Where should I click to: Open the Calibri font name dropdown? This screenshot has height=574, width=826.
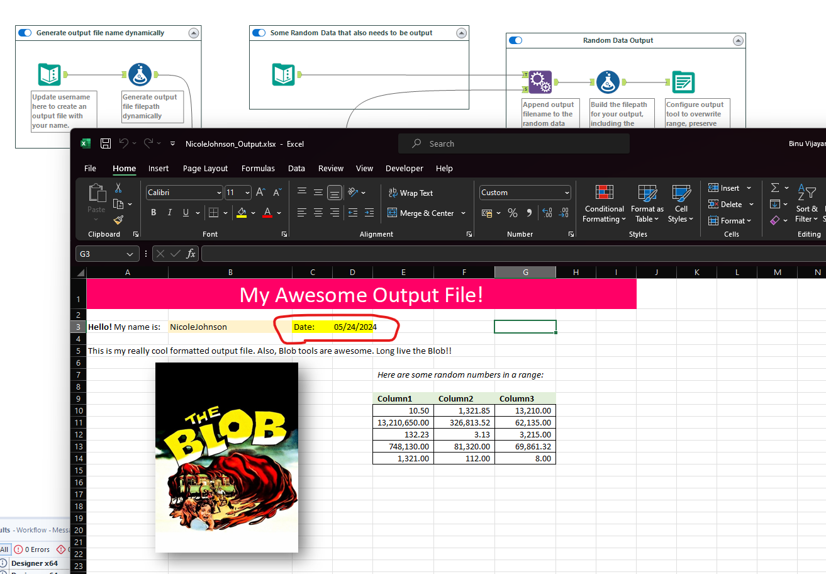click(x=184, y=193)
